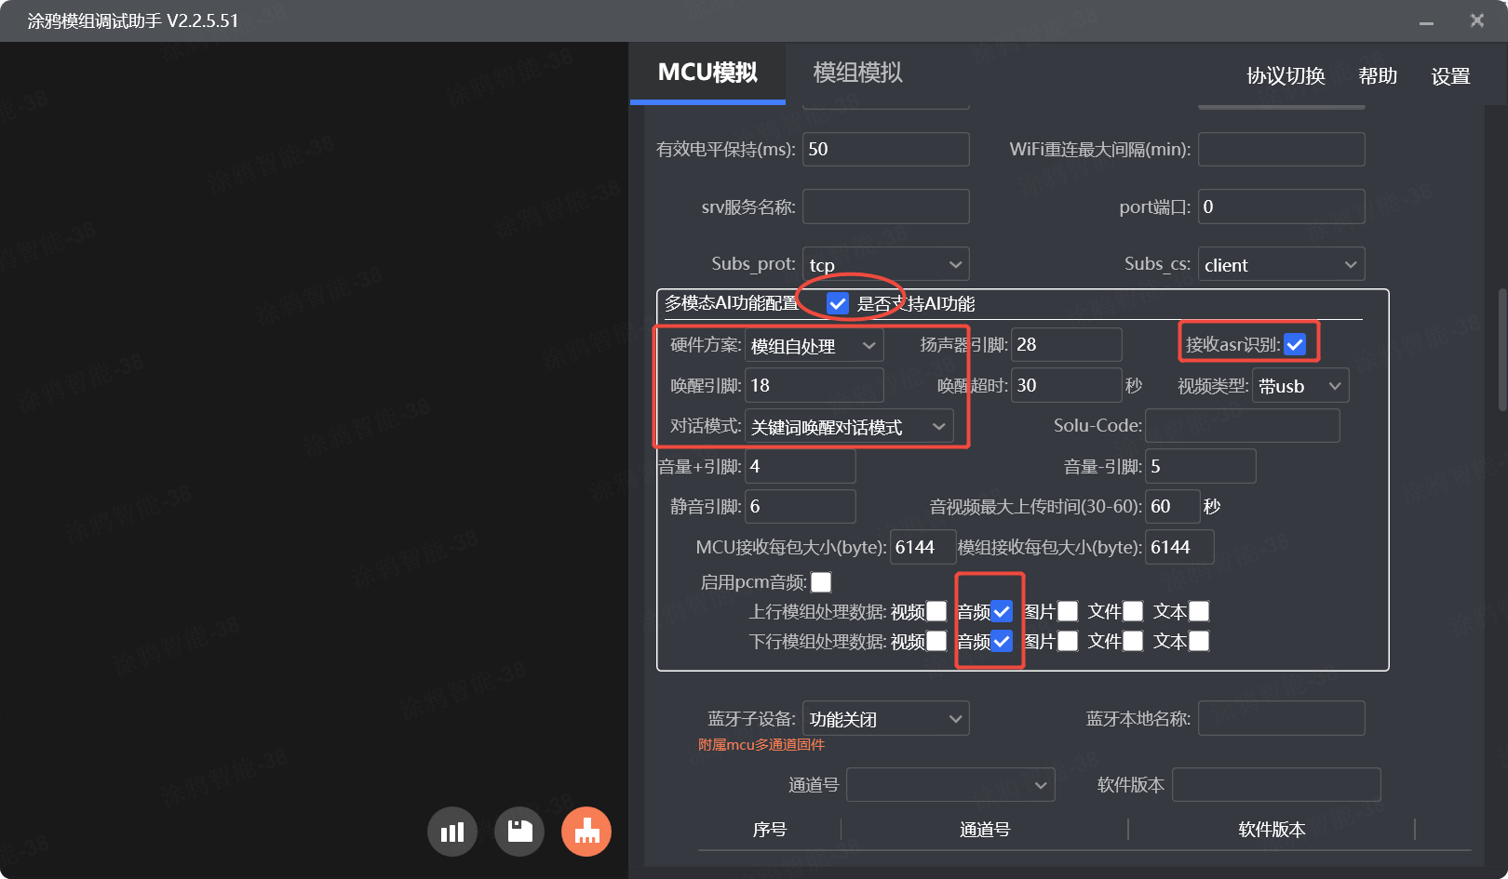Open the 协议切换 protocol switch option
The height and width of the screenshot is (879, 1508).
1284,76
